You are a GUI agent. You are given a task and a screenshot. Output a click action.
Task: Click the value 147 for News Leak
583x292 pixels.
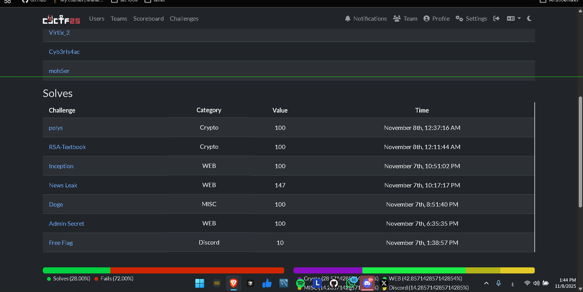pos(280,185)
